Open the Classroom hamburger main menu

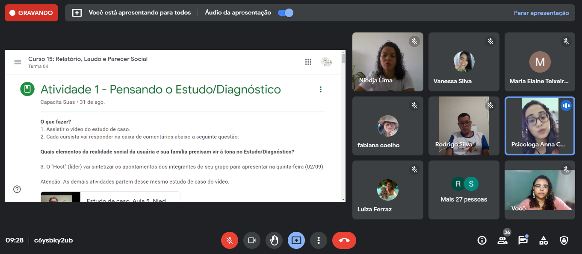point(18,62)
